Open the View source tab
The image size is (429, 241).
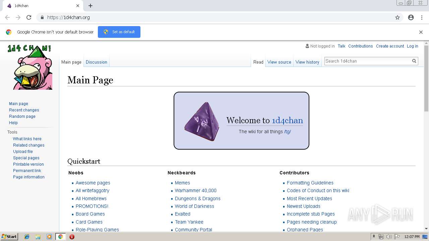click(279, 62)
